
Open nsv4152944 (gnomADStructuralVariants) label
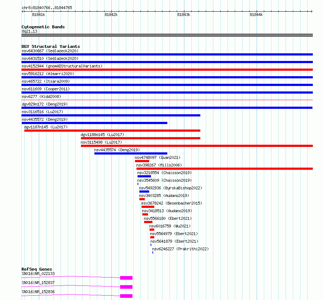click(62, 66)
